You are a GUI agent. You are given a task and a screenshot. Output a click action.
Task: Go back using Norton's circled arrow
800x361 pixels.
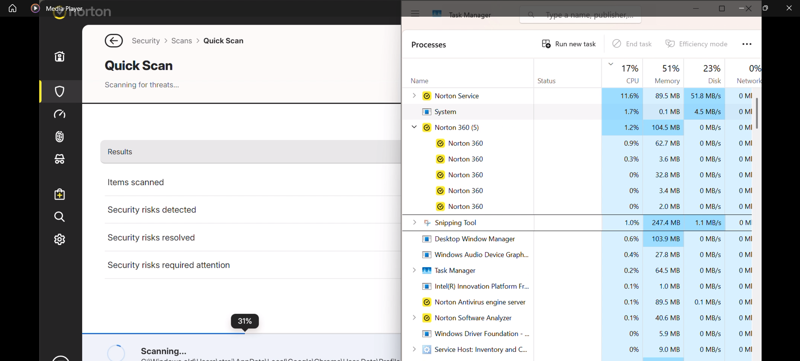point(114,41)
